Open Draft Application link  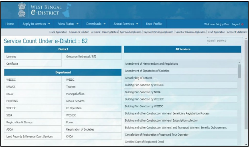[217, 32]
